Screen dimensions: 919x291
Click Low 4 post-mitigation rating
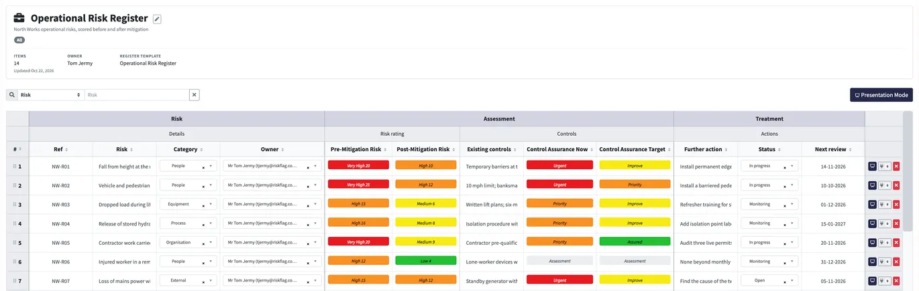pyautogui.click(x=425, y=261)
